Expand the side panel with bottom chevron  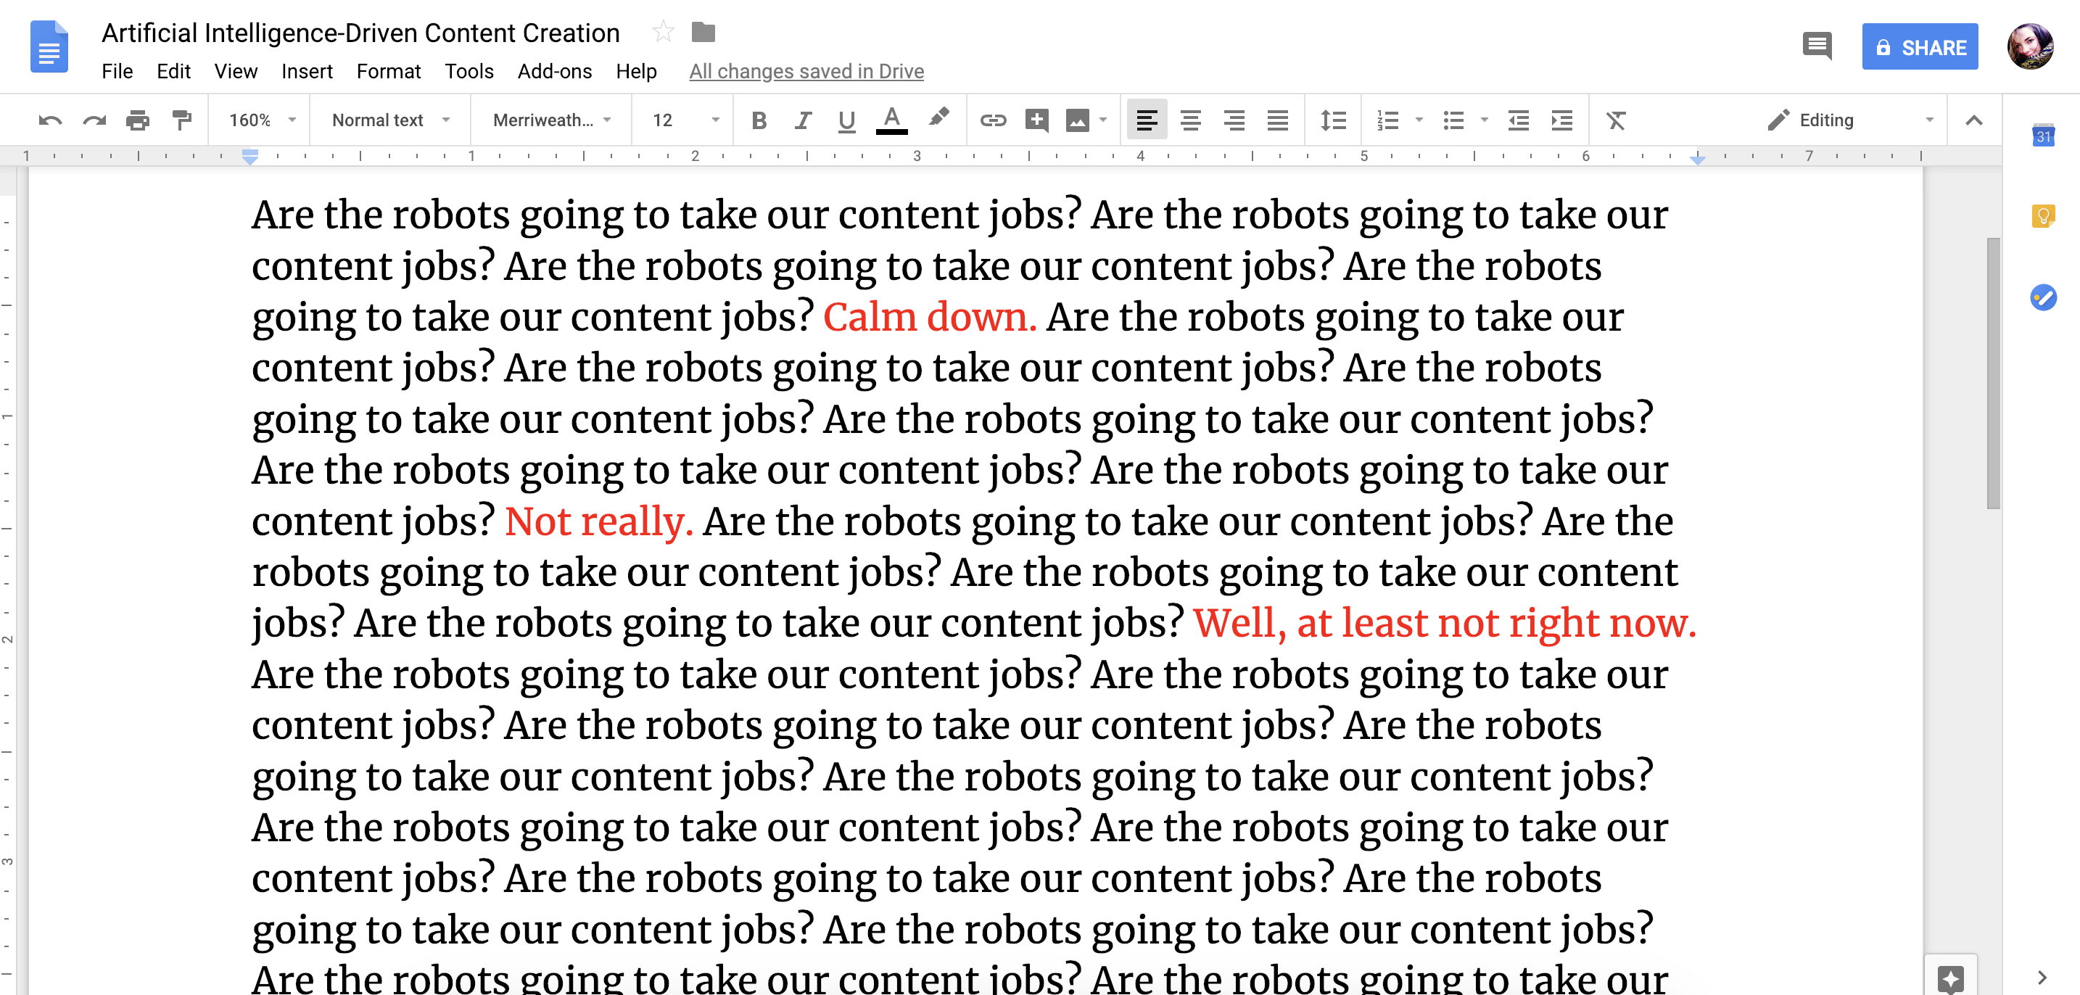2042,978
